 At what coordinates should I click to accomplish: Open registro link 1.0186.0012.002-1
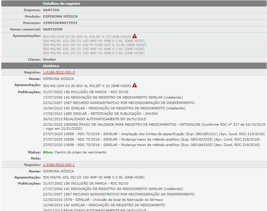[59, 165]
